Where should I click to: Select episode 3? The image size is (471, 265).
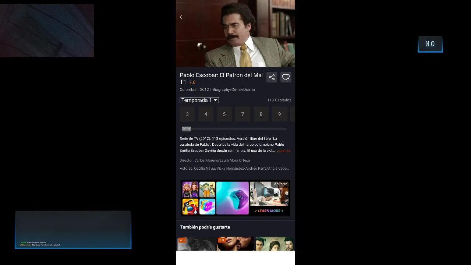click(187, 114)
